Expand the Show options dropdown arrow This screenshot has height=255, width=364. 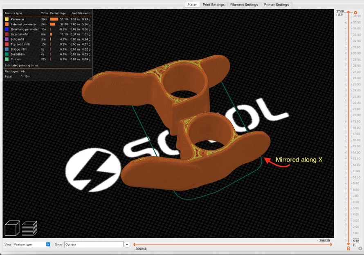click(x=127, y=244)
